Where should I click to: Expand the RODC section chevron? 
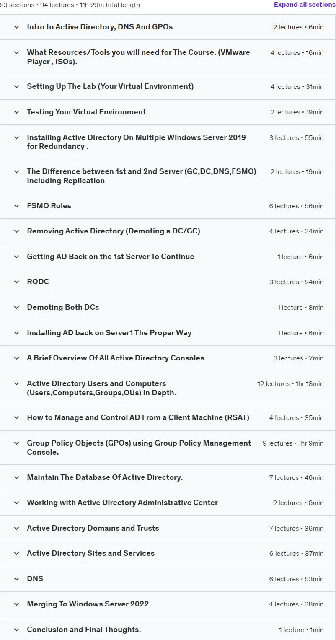tap(17, 282)
